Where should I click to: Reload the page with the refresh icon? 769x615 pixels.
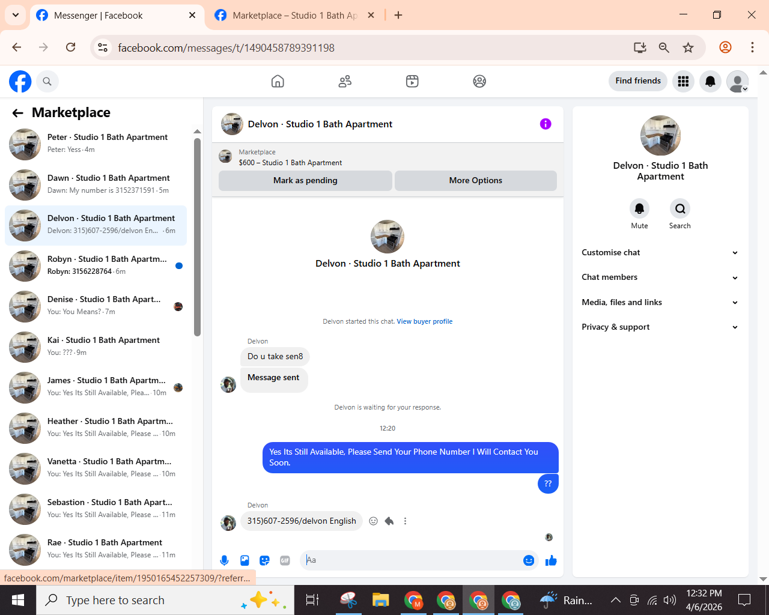(x=70, y=47)
